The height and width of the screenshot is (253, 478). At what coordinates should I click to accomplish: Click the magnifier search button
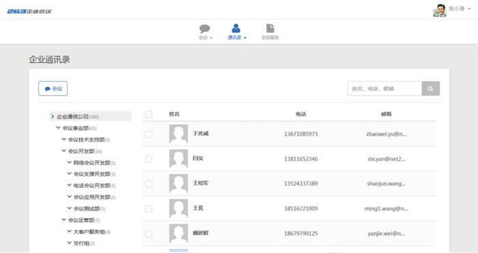430,89
